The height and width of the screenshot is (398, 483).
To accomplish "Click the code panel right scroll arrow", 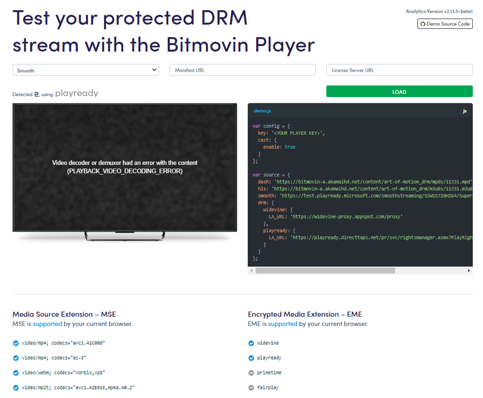I will click(469, 270).
